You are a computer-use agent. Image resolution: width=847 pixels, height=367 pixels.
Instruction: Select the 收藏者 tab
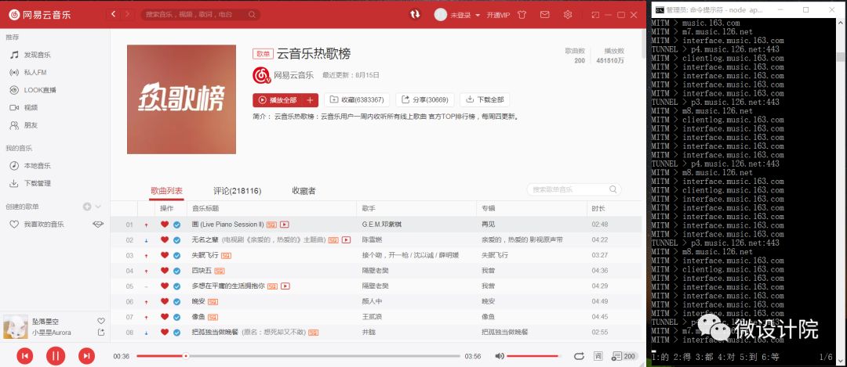point(304,191)
